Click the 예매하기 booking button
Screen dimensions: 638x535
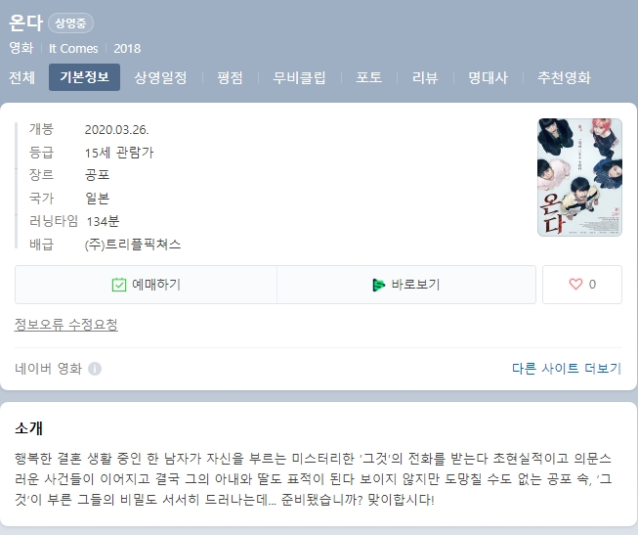point(147,285)
